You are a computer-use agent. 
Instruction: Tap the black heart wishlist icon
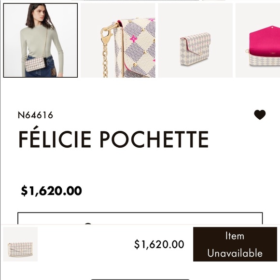260,114
